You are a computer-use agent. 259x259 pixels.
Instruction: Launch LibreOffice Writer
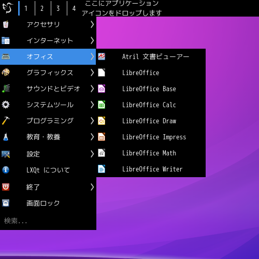coord(151,169)
